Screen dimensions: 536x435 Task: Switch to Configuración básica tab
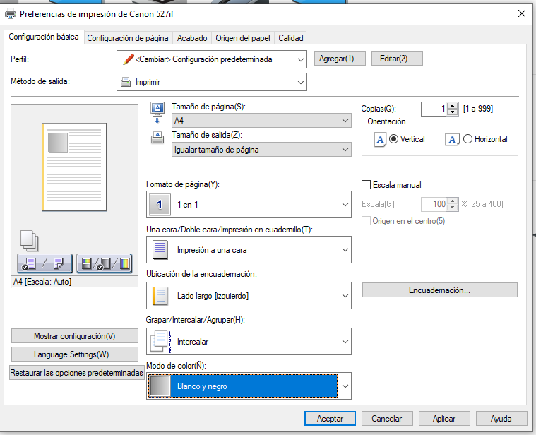(x=44, y=37)
